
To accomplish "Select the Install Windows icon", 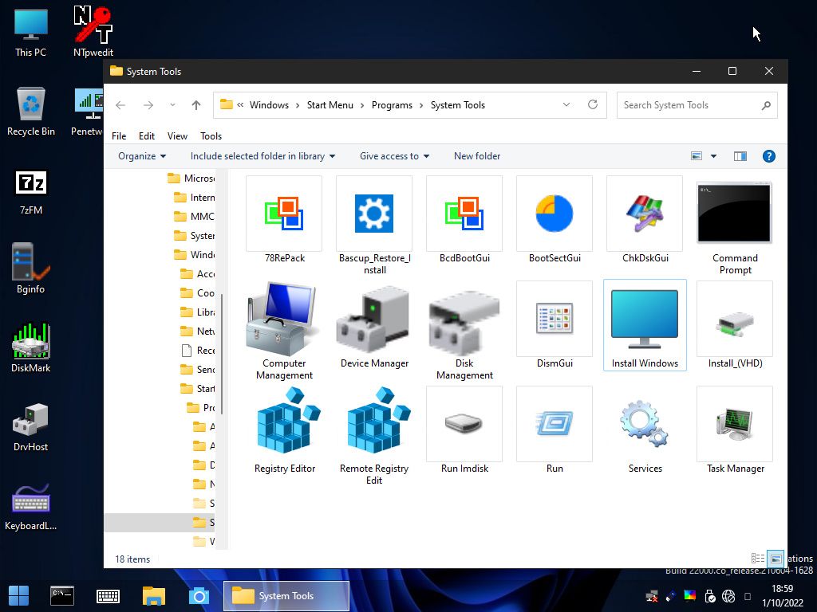I will pos(645,325).
